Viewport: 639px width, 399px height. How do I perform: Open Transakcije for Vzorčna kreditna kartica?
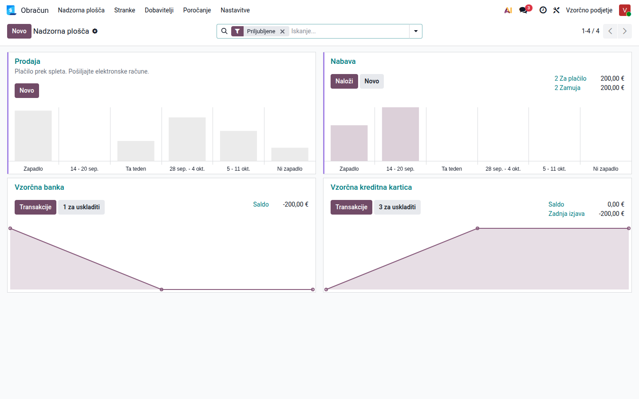pyautogui.click(x=351, y=207)
